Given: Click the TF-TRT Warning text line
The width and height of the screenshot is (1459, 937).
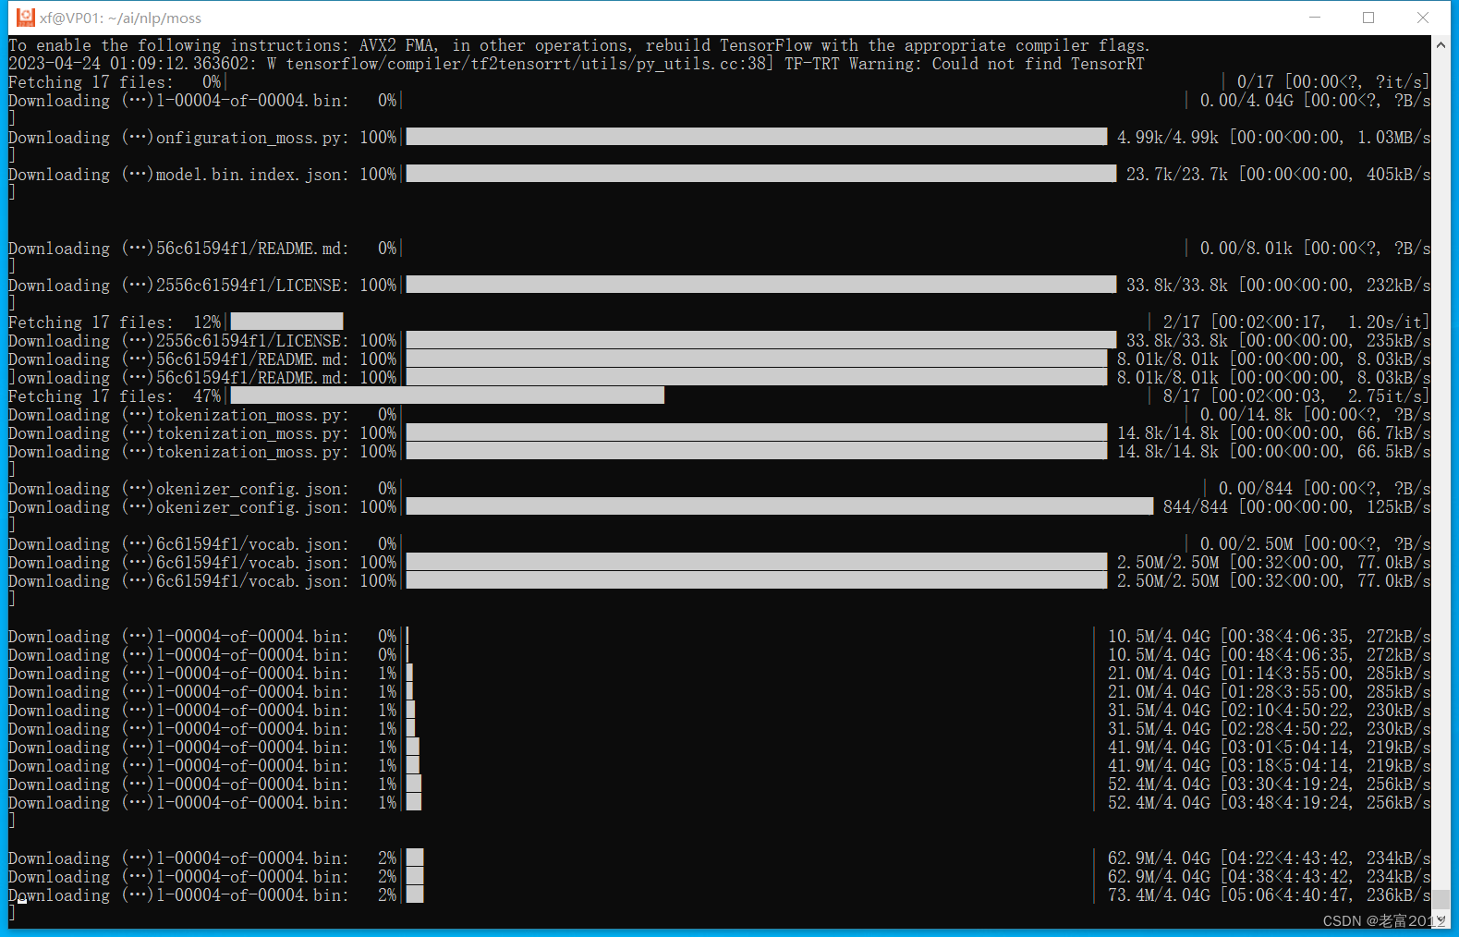Looking at the screenshot, I should tap(577, 64).
